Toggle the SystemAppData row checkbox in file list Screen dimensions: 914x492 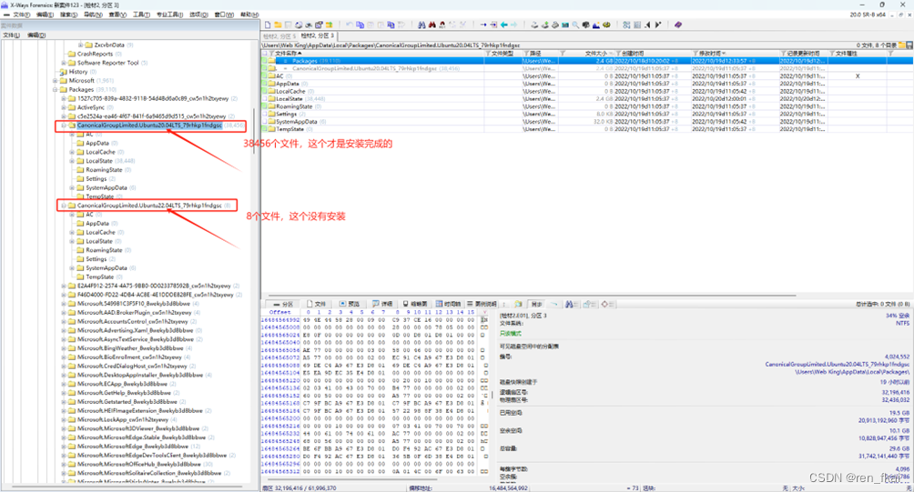[265, 121]
